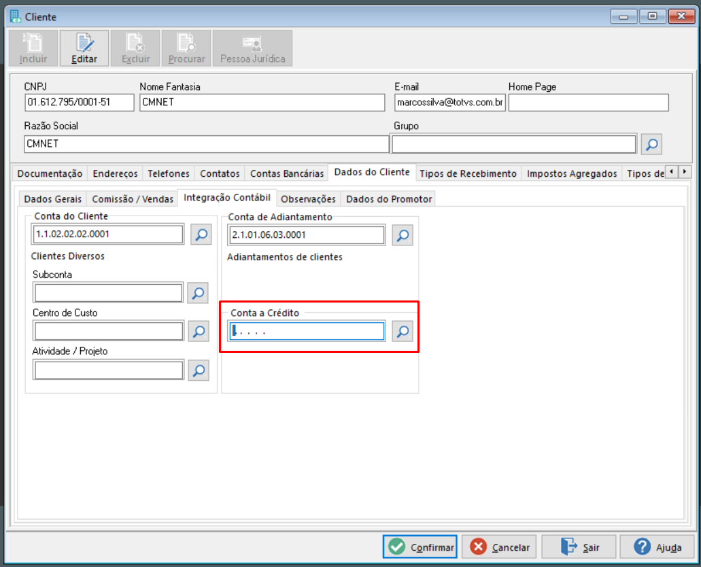Maximize the Cliente window

coord(652,16)
